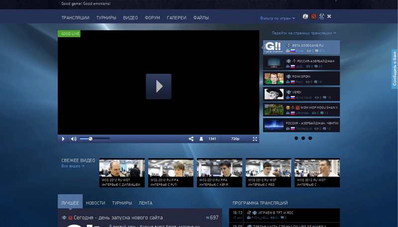This screenshot has height=227, width=398.
Task: Go to the first stream list page dot
Action: point(289,138)
